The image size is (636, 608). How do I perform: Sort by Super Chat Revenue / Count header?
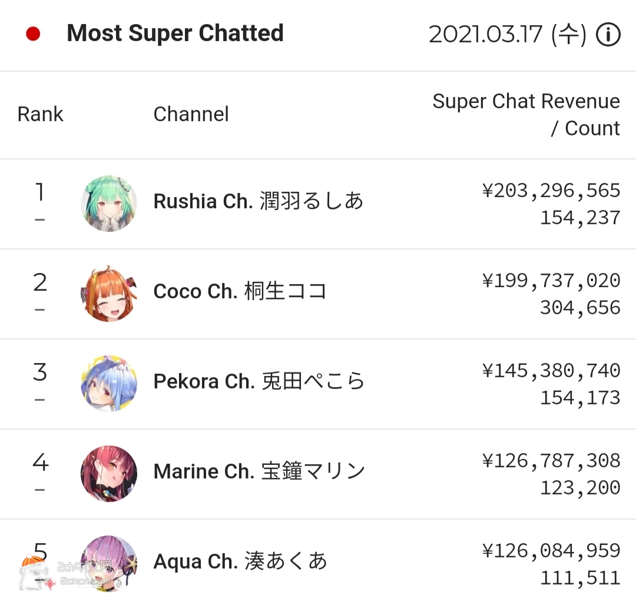526,115
